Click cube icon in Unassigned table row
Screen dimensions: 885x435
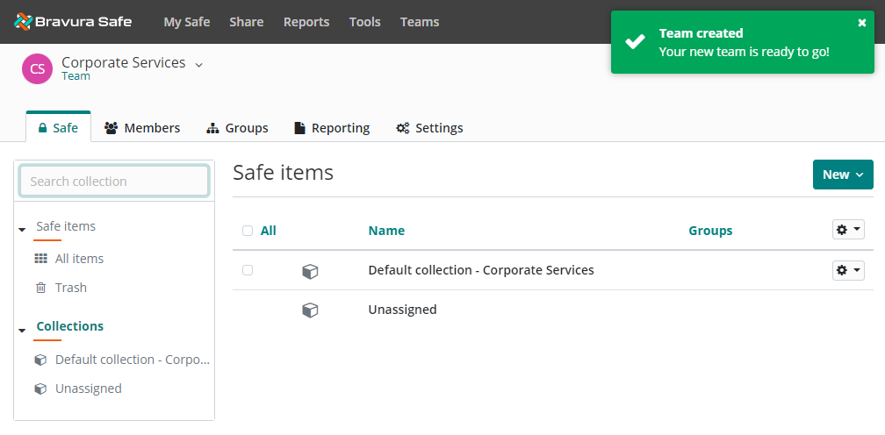click(x=310, y=310)
